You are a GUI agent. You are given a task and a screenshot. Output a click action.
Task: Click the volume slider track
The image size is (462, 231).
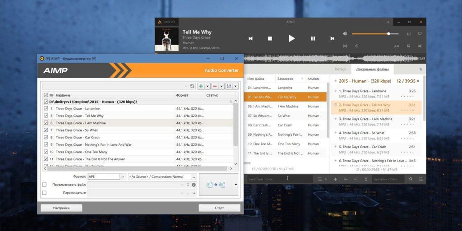click(374, 34)
